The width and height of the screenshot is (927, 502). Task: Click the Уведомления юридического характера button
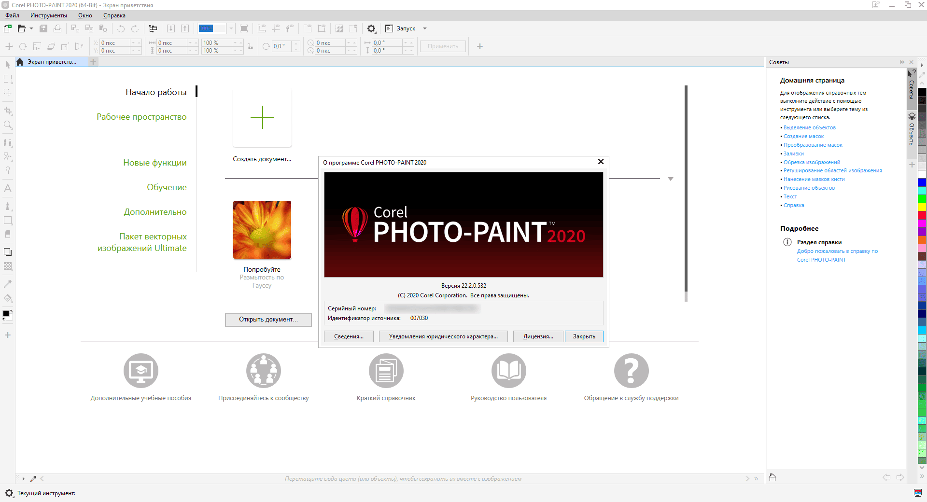[443, 336]
